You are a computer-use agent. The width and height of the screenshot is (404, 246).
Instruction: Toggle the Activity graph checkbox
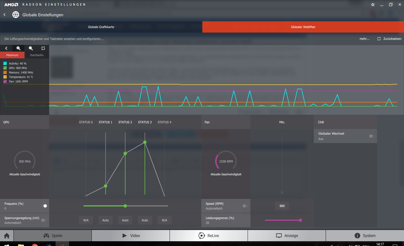[x=5, y=63]
